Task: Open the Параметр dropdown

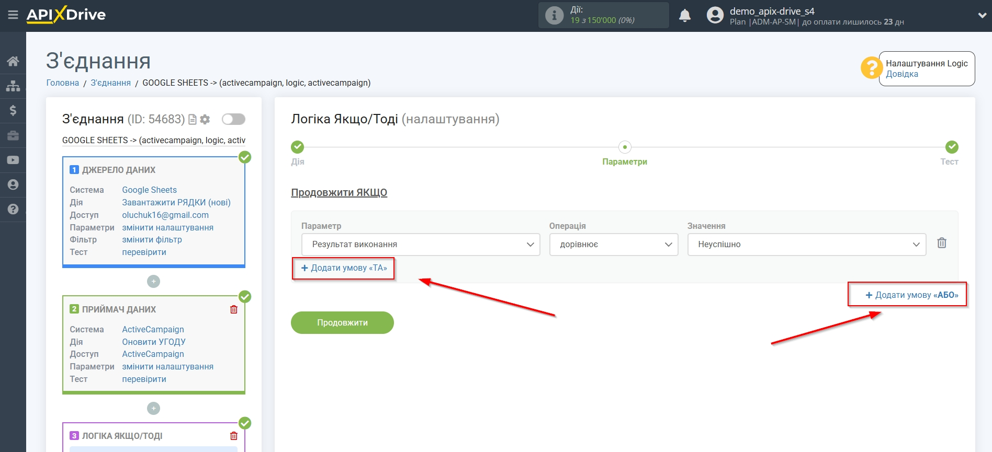Action: pyautogui.click(x=421, y=245)
